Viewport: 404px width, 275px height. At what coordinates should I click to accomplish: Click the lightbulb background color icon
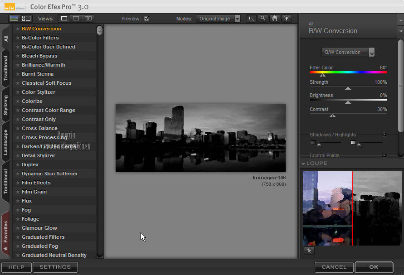point(286,19)
